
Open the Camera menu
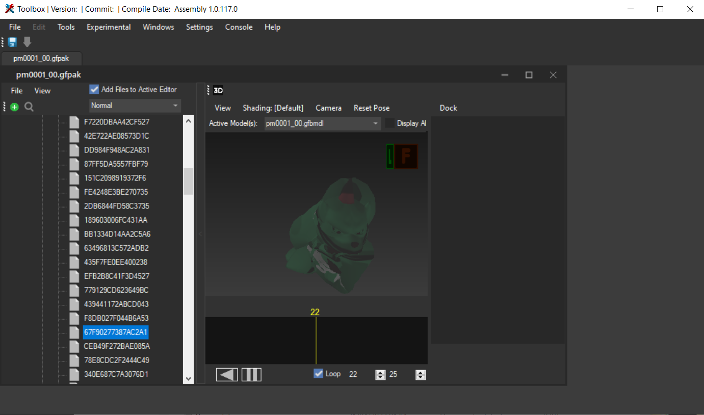[x=329, y=108]
